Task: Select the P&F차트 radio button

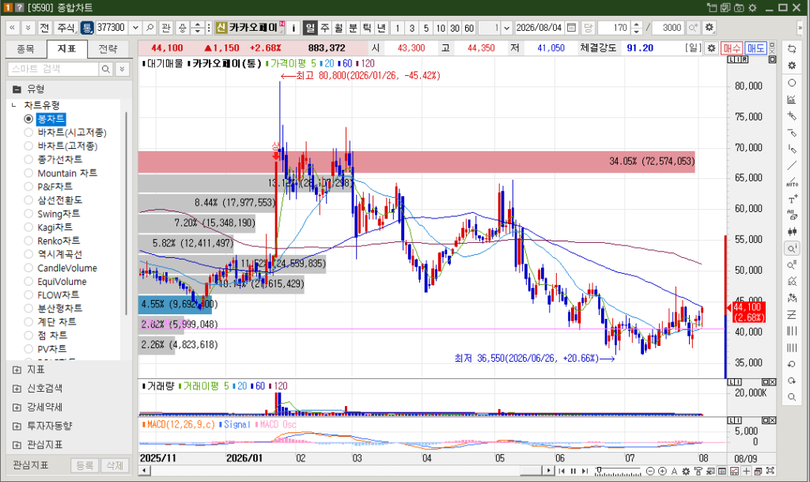Action: [x=28, y=187]
